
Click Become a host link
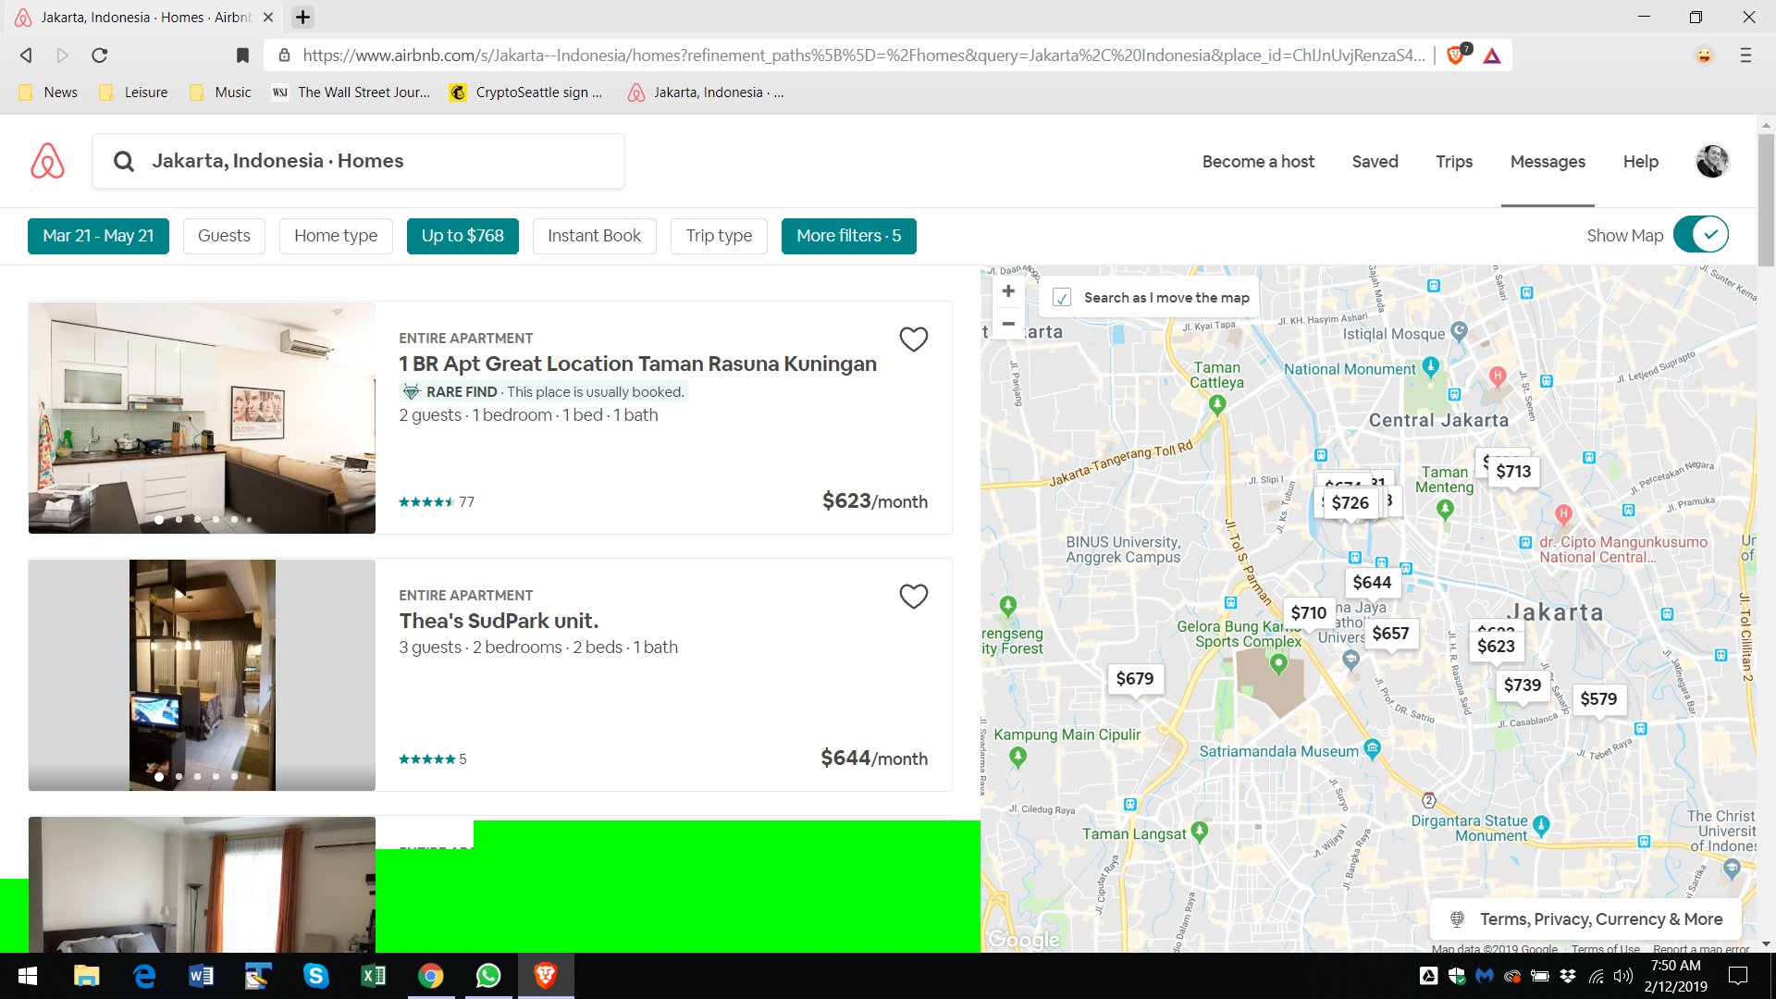pos(1258,162)
